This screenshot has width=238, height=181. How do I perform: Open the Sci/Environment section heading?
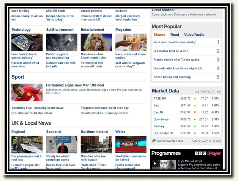click(60, 30)
